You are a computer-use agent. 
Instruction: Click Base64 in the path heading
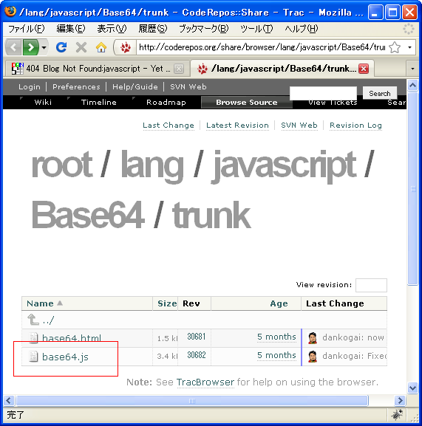click(x=88, y=215)
